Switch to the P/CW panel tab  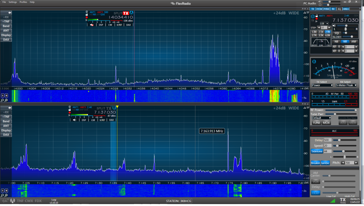pos(319,9)
